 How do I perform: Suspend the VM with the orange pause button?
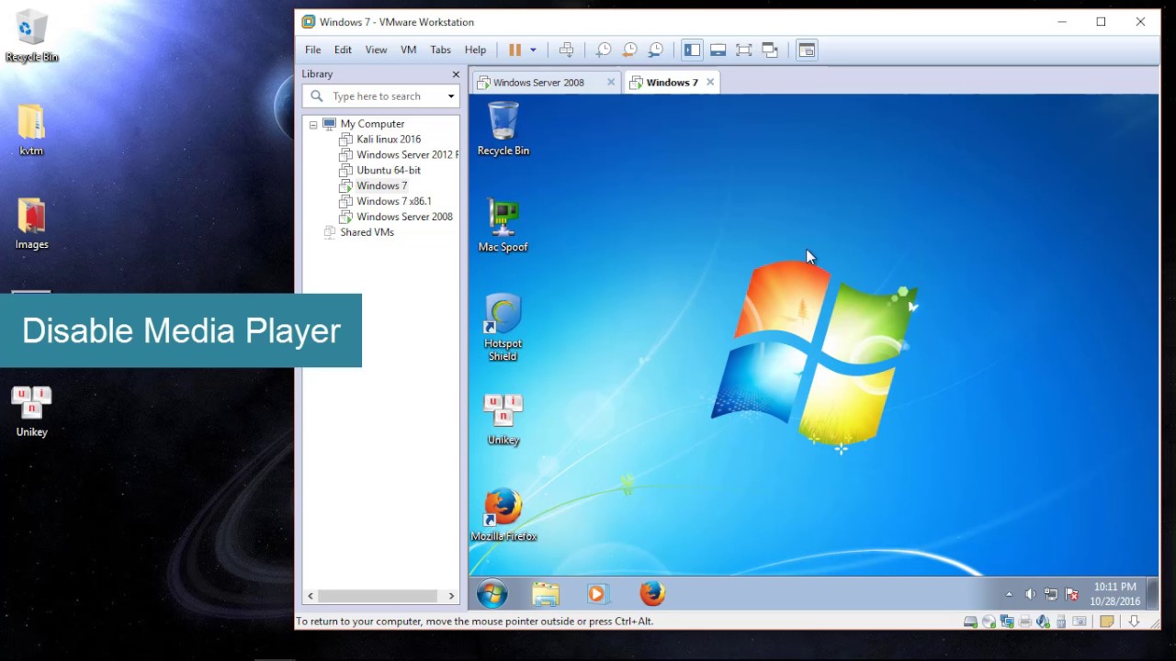point(514,50)
